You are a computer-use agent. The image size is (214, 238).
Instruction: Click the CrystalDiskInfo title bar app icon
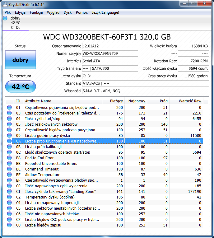(5, 4)
